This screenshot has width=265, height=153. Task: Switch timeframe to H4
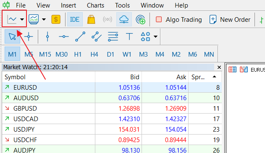pyautogui.click(x=94, y=54)
